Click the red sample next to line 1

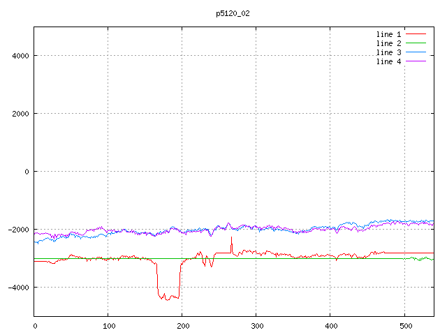click(416, 34)
